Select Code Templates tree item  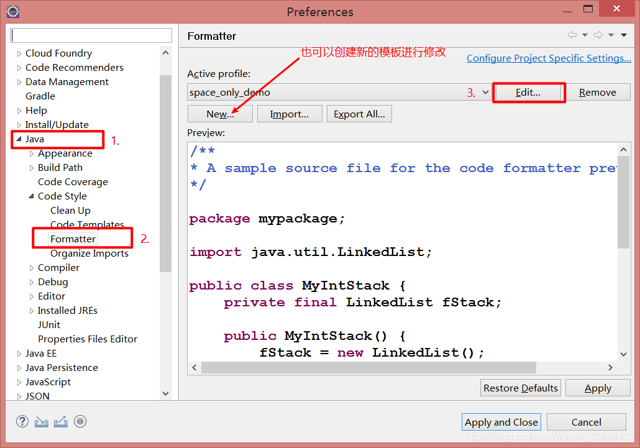87,224
